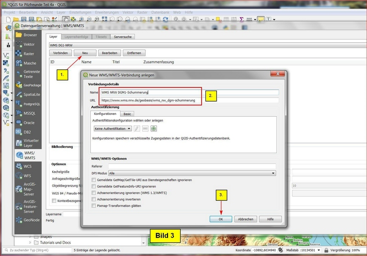Viewport: 367px width, 256px height.
Task: Select the Virtueller Layer source
Action: pyautogui.click(x=28, y=143)
